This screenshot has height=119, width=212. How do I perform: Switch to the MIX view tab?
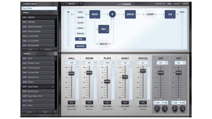click(80, 39)
